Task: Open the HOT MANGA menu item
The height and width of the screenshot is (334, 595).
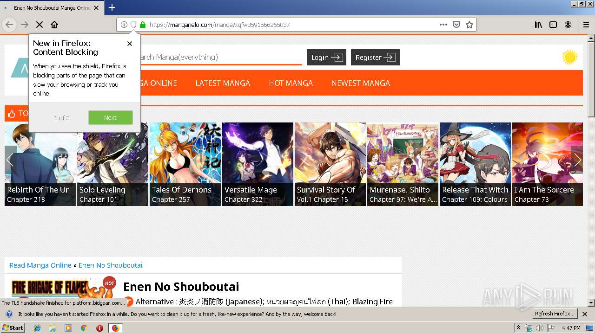Action: (x=291, y=83)
